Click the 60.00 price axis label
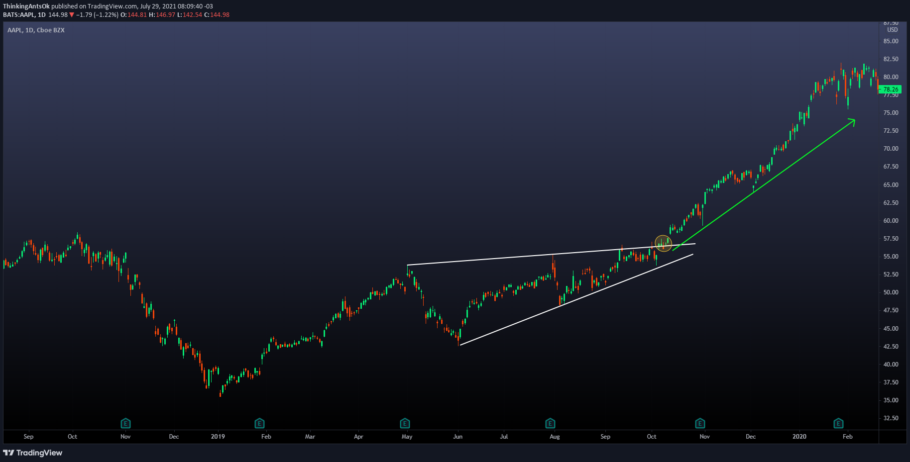This screenshot has width=910, height=462. [x=891, y=221]
